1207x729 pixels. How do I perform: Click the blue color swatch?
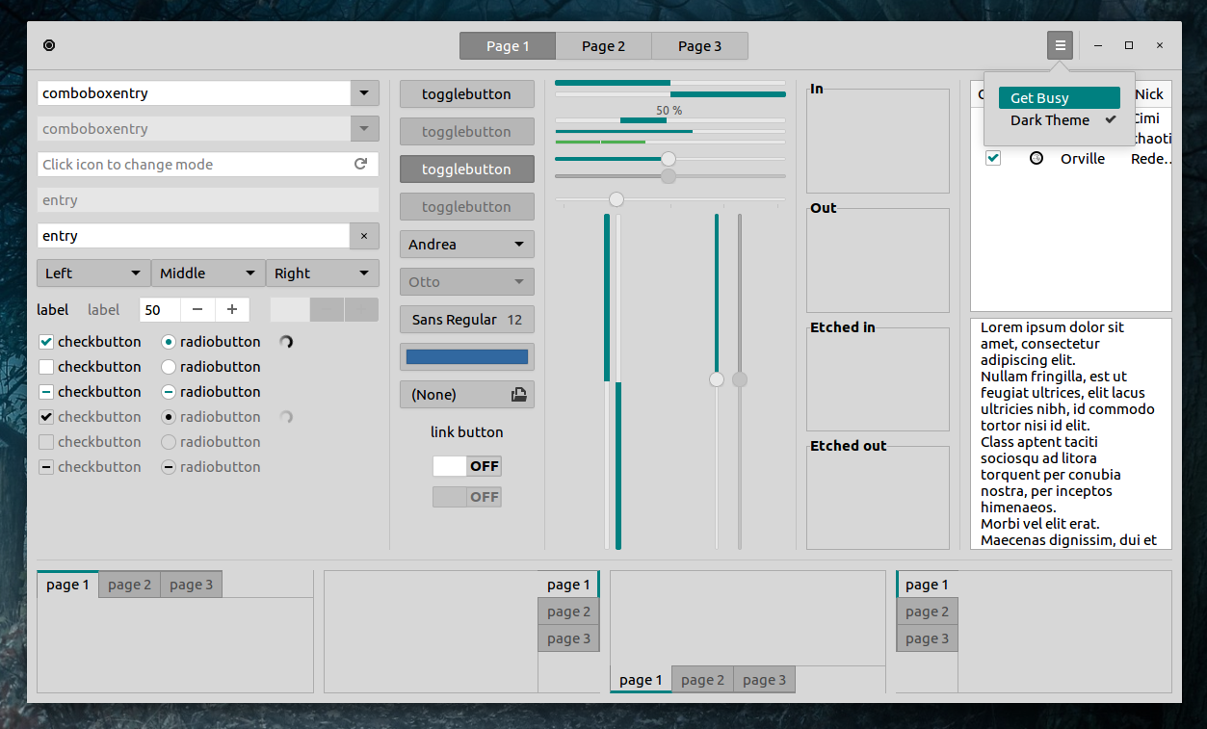pos(466,356)
